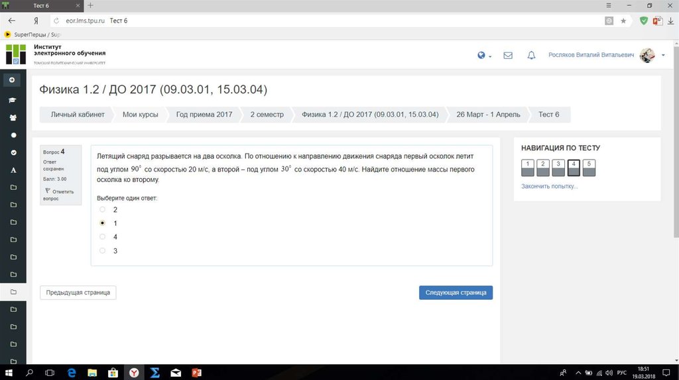Open profile of Росляков Виталий Витальевич

591,55
